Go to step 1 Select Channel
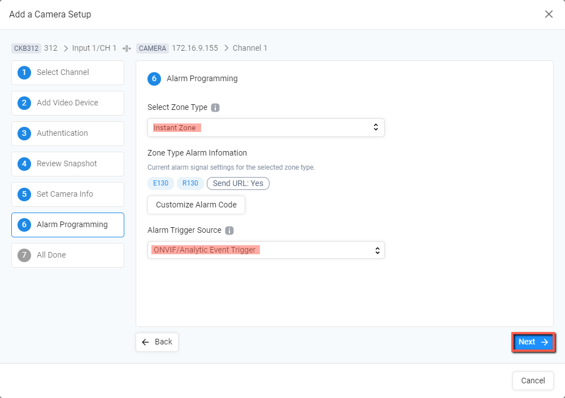The width and height of the screenshot is (565, 398). pyautogui.click(x=68, y=73)
